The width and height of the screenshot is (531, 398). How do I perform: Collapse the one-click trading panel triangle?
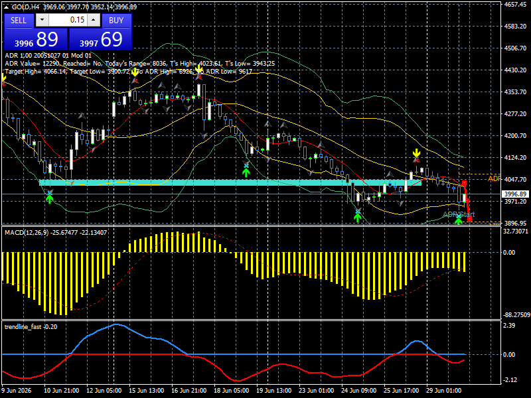(x=7, y=7)
